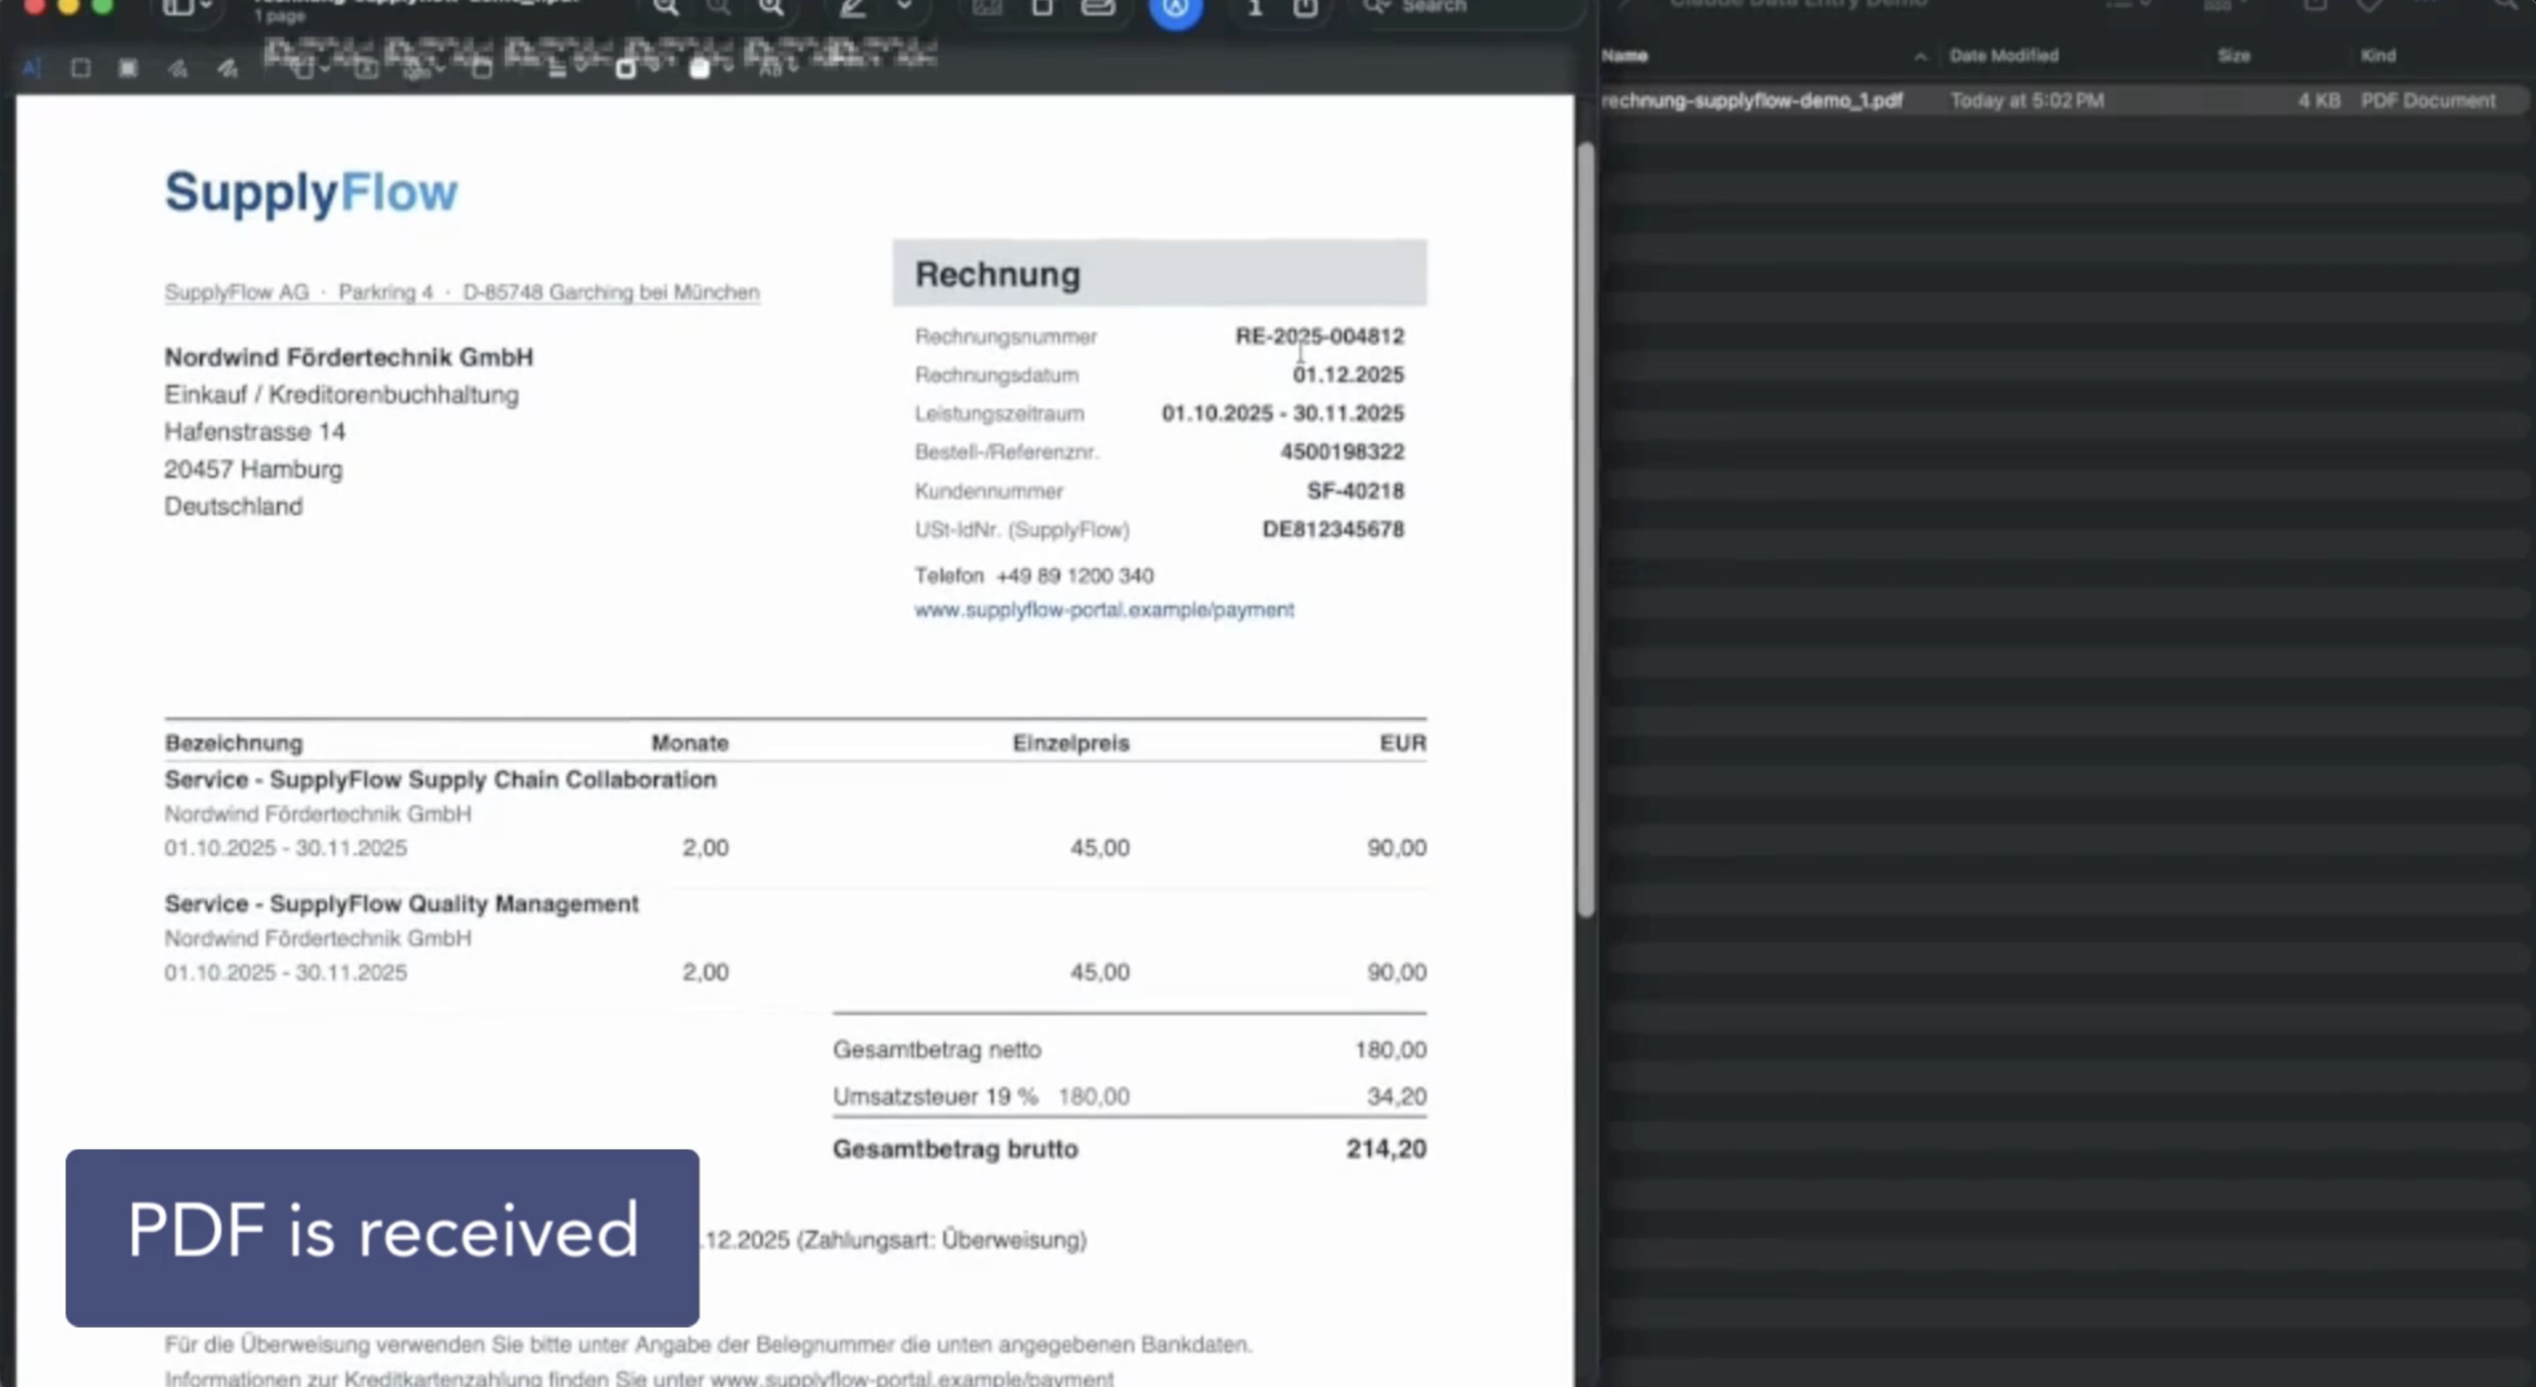
Task: Open the supplyflow-portal payment link
Action: [1104, 609]
